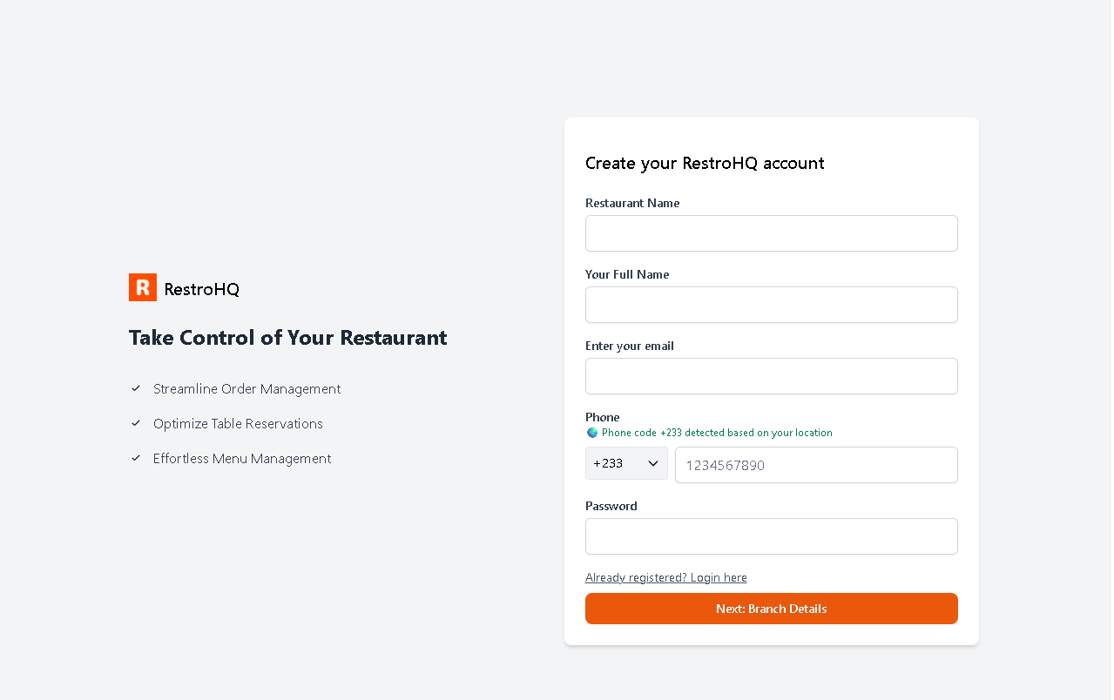The image size is (1114, 700).
Task: Click the phone code +233 detected message
Action: click(x=717, y=433)
